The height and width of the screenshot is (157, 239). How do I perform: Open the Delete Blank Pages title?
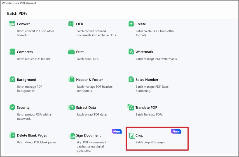pyautogui.click(x=32, y=136)
